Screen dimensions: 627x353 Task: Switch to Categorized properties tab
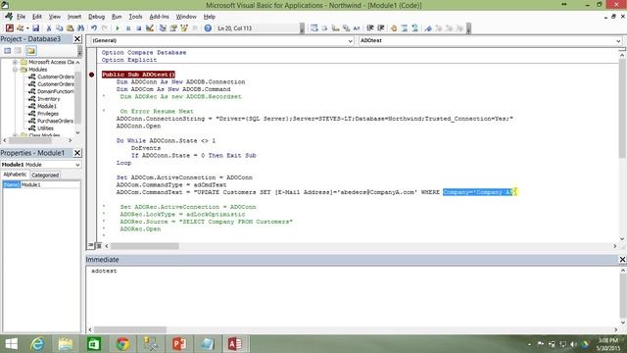click(45, 175)
